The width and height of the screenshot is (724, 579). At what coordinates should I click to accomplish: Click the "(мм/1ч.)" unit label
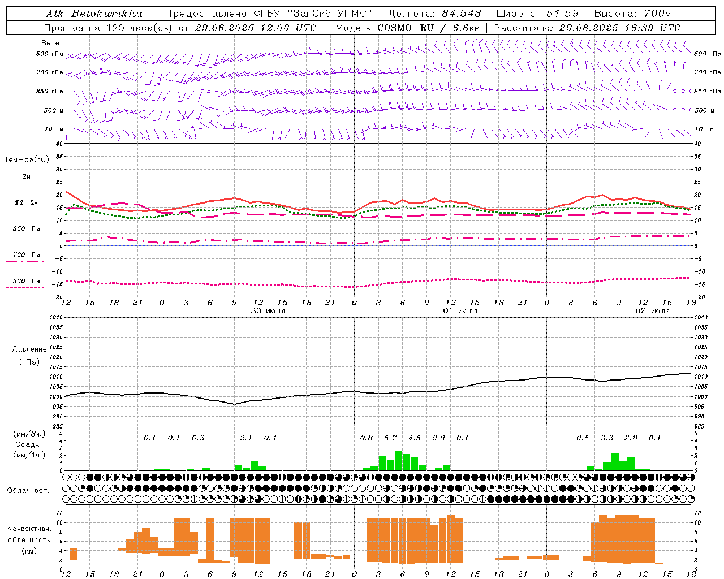coord(29,455)
